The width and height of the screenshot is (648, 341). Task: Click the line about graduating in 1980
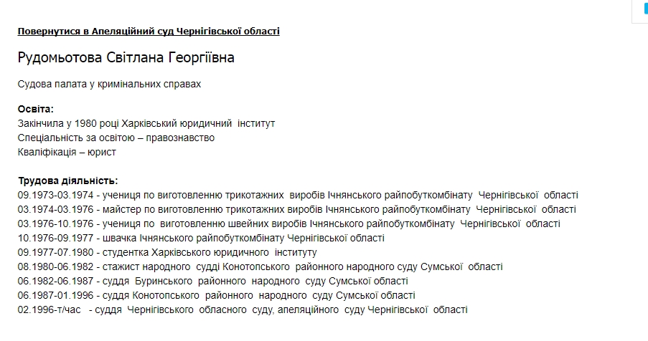(146, 123)
